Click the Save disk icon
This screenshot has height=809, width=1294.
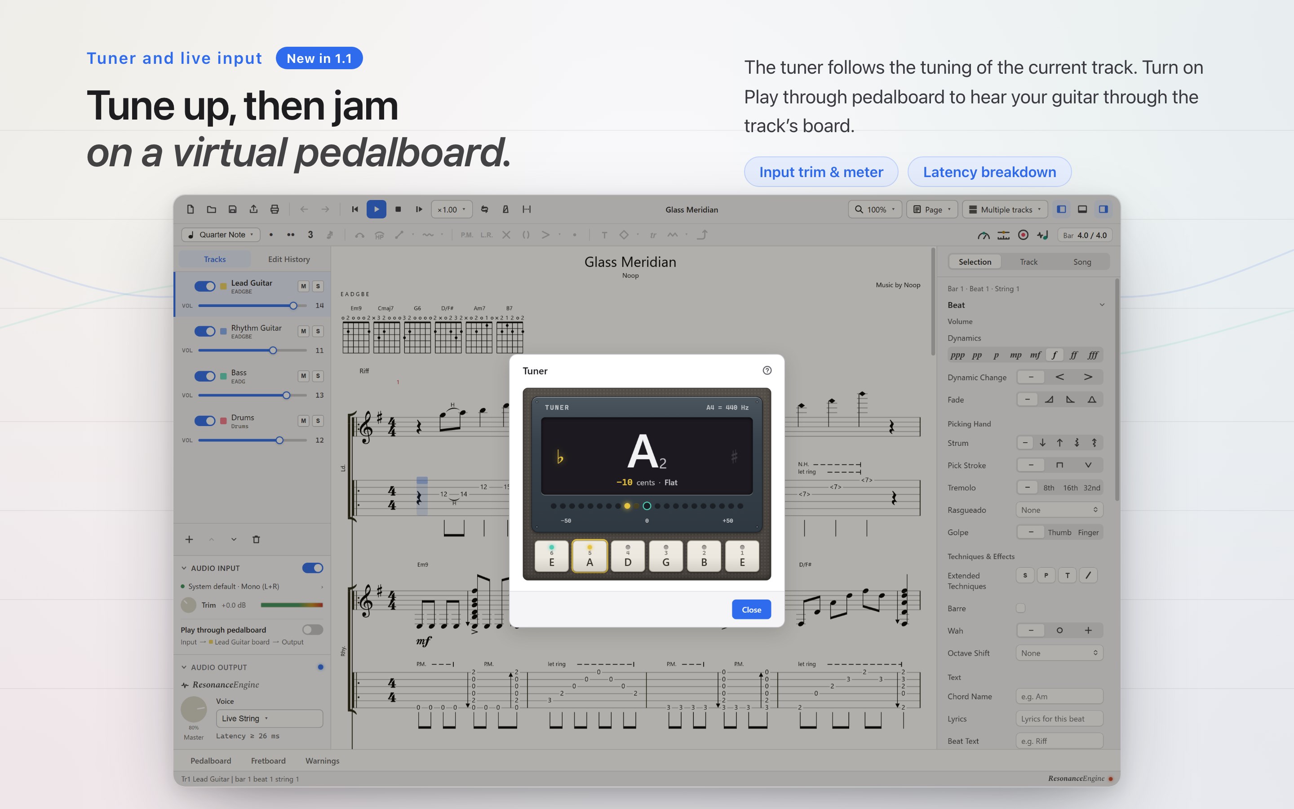point(233,209)
